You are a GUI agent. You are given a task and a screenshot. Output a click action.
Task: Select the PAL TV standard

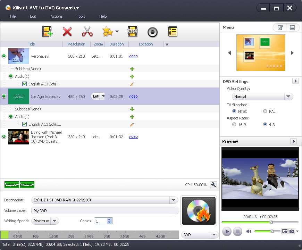pos(264,111)
